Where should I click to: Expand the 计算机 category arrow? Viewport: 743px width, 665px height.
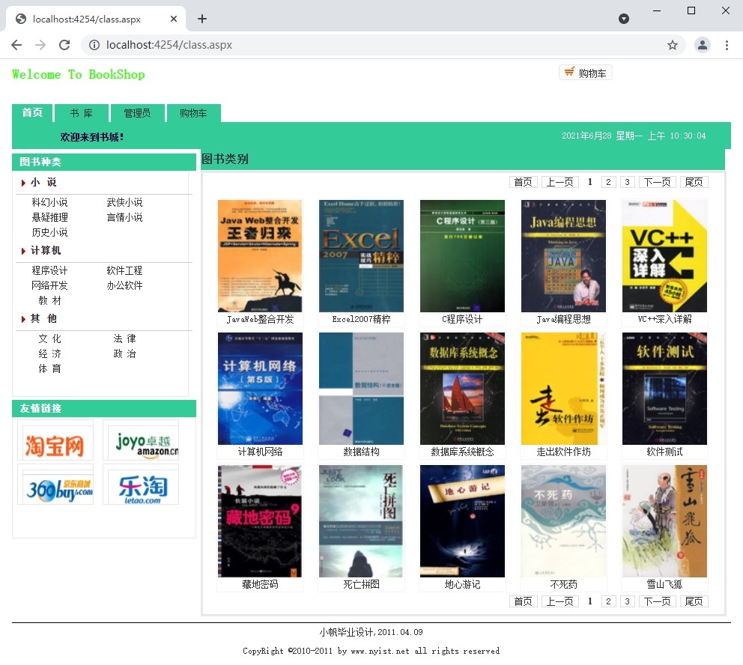(22, 251)
